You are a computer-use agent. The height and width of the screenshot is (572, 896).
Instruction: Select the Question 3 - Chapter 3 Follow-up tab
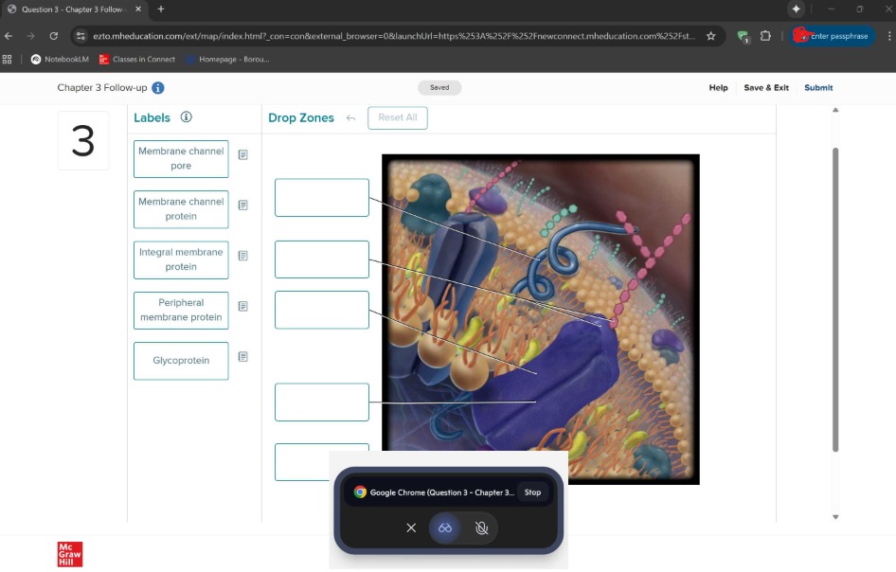73,9
